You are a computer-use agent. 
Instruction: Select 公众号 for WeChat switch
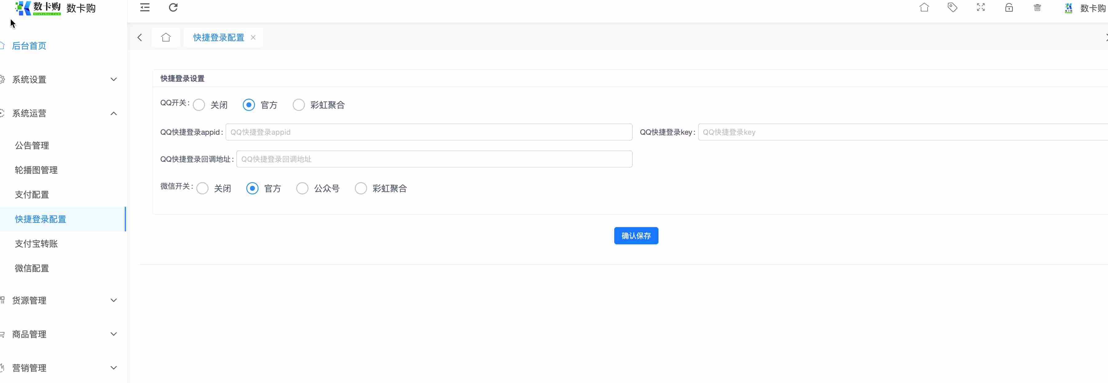(x=302, y=188)
